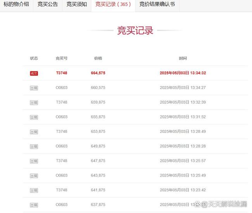This screenshot has width=252, height=213.
Task: Click the timestamp ending 13:28:28
Action: coord(183,146)
